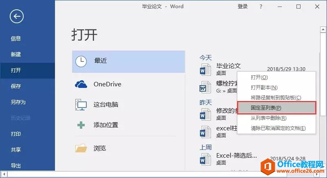Open the help question mark
The height and width of the screenshot is (178, 327).
pos(261,7)
